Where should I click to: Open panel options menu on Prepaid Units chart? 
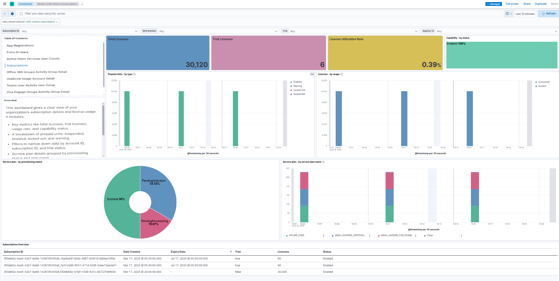click(312, 74)
